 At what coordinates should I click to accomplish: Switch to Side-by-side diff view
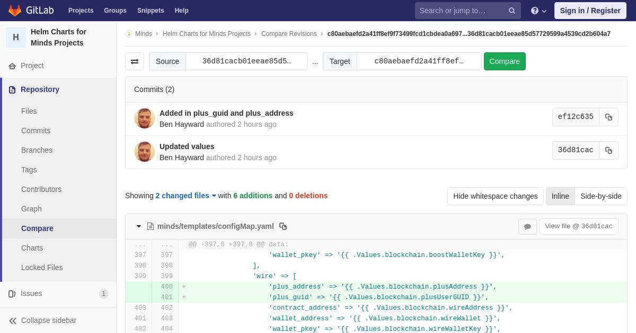601,196
